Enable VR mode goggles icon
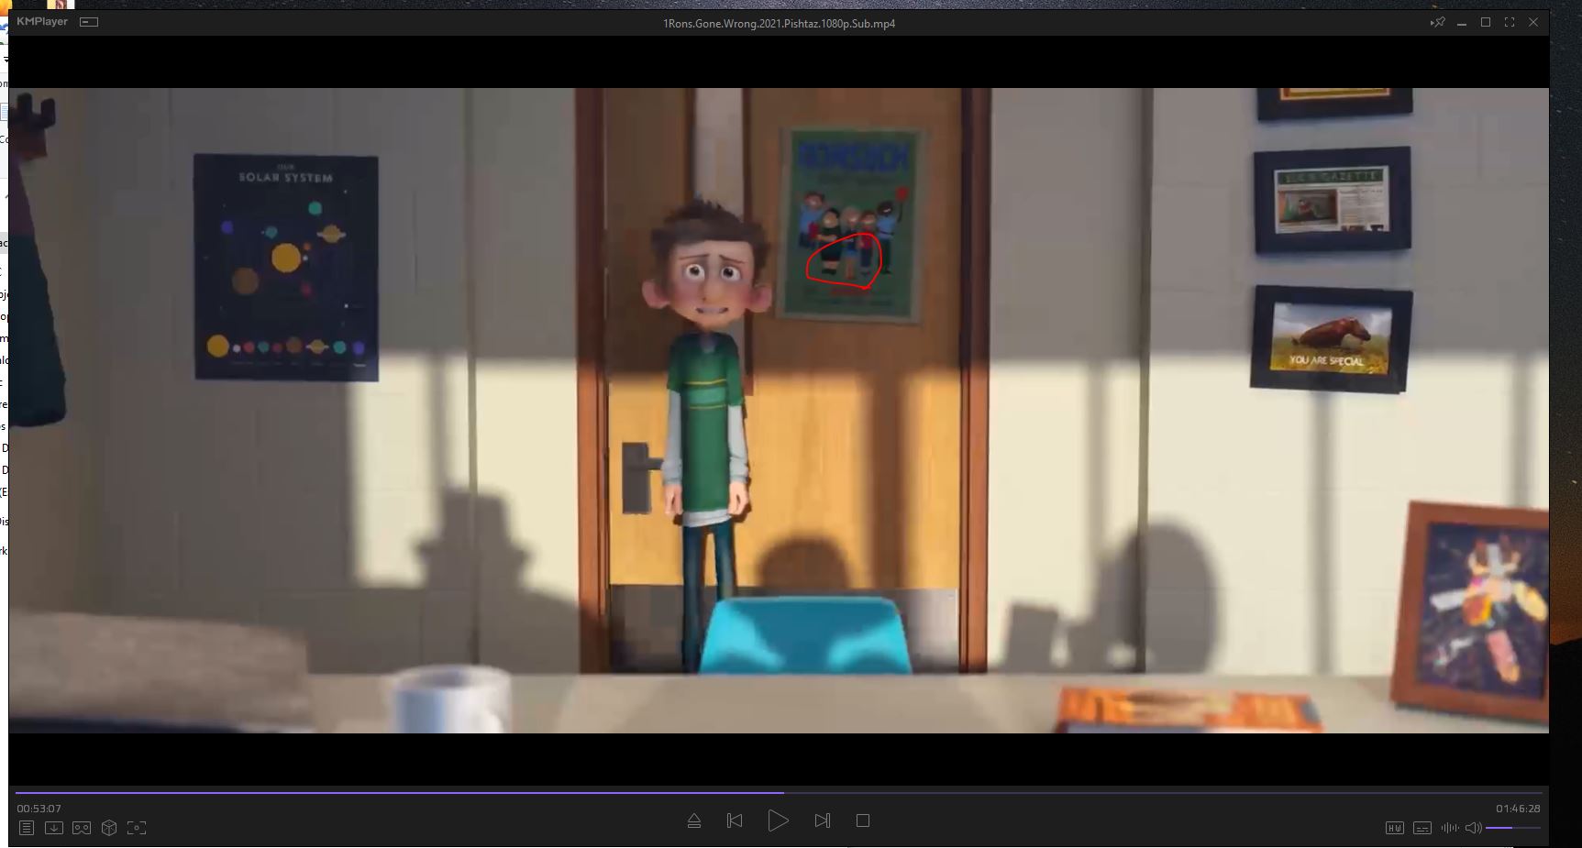 click(82, 828)
